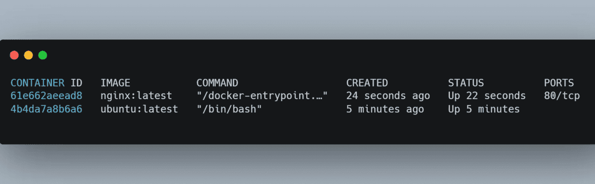The image size is (595, 184).
Task: Click the red close window dot
Action: (x=14, y=55)
